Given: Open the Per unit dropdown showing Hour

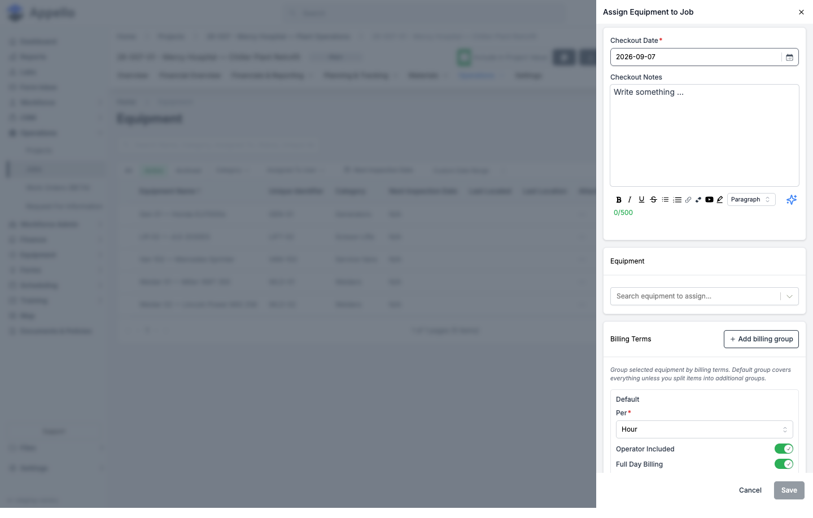Looking at the screenshot, I should (704, 429).
